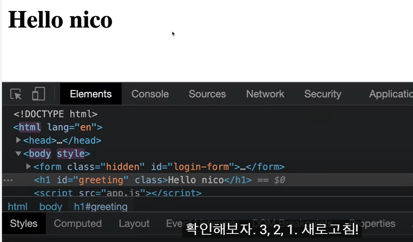Switch to the Sources tab
The image size is (413, 242).
point(207,94)
